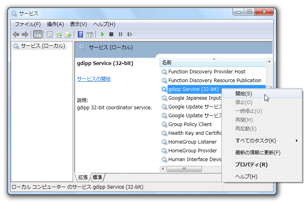The width and height of the screenshot is (306, 203).
Task: Choose 停止(O) in the context menu
Action: click(262, 102)
